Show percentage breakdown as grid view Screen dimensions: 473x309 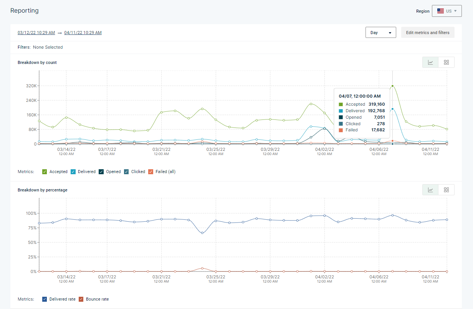click(447, 190)
